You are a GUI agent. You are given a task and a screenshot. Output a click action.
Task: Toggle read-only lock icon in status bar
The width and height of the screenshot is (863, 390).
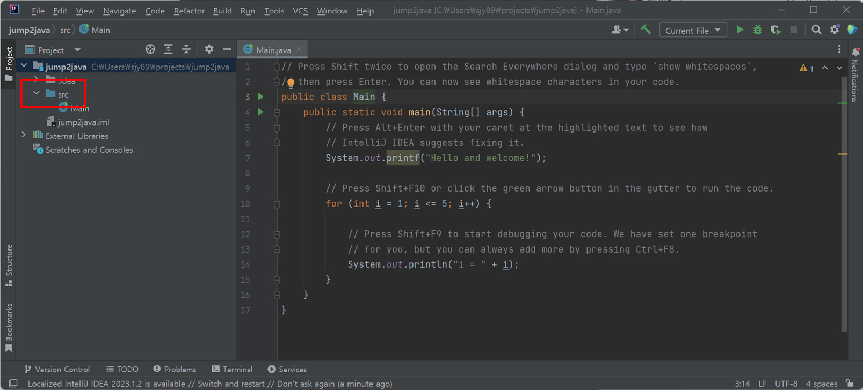click(x=850, y=384)
